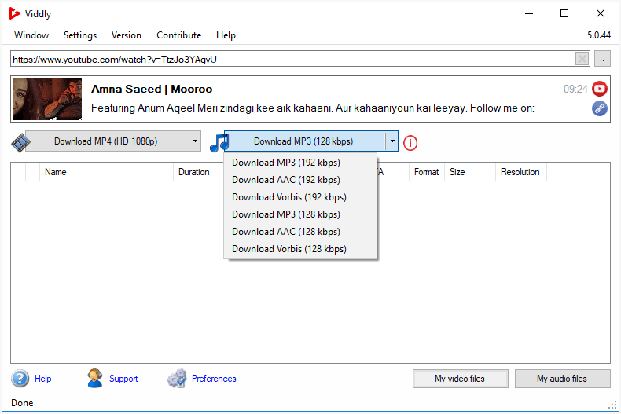The width and height of the screenshot is (621, 414).
Task: Click Download MP4 (HD 1080p) button
Action: (106, 141)
